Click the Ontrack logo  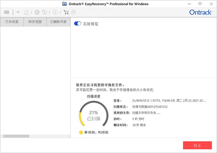pyautogui.click(x=201, y=12)
